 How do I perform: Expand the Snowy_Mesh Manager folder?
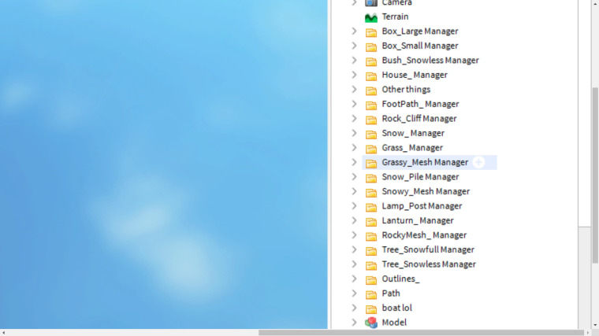click(354, 191)
